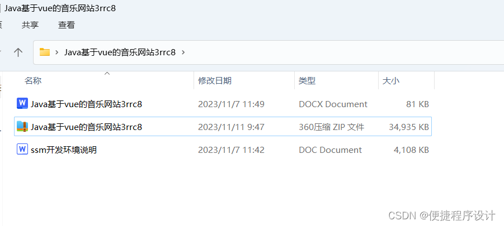Click the Word icon beside ssm开发环境说明
The height and width of the screenshot is (226, 504).
point(22,150)
